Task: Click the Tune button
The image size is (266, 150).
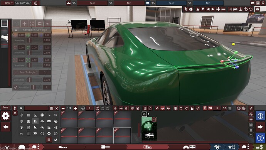Action: (5, 108)
